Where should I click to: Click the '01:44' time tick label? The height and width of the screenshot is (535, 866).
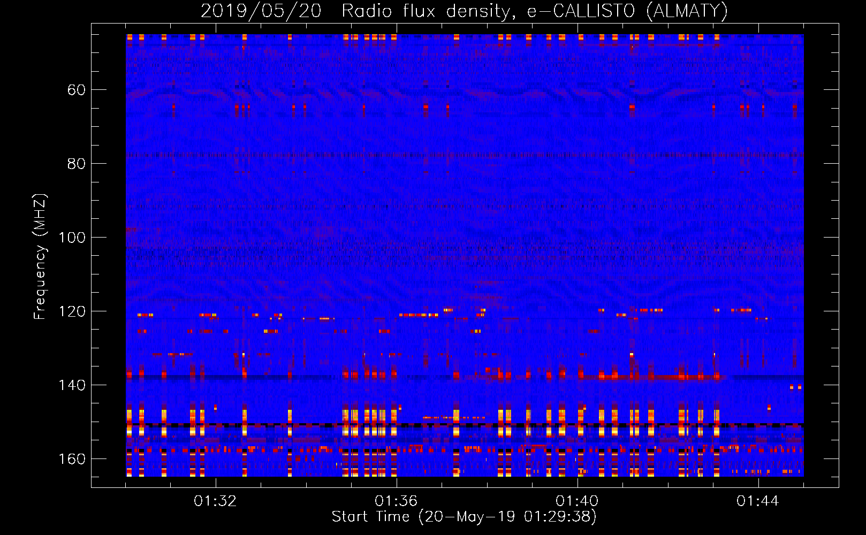coord(758,501)
